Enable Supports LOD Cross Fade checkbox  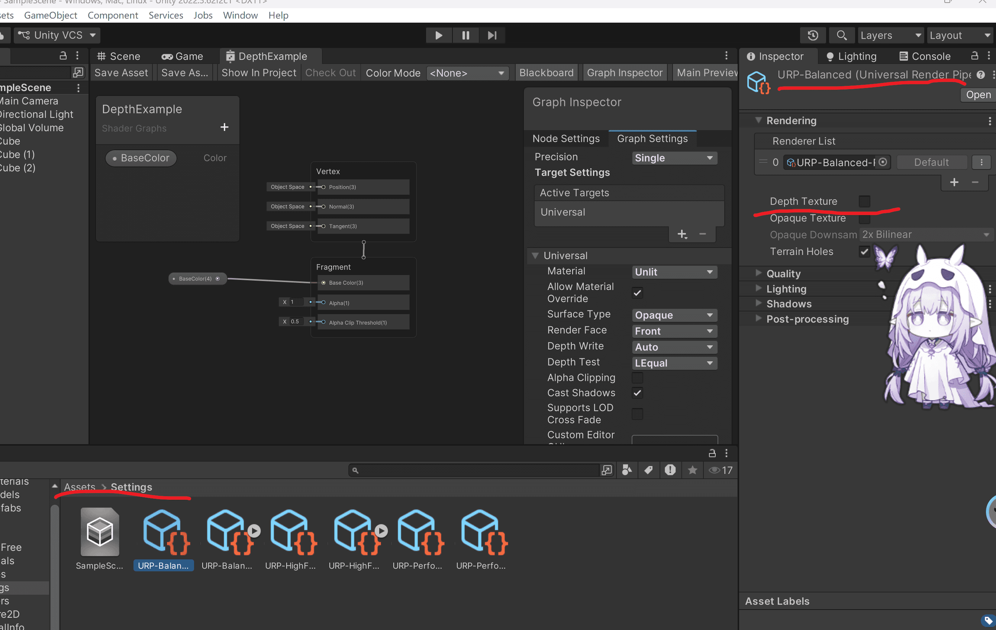[637, 414]
